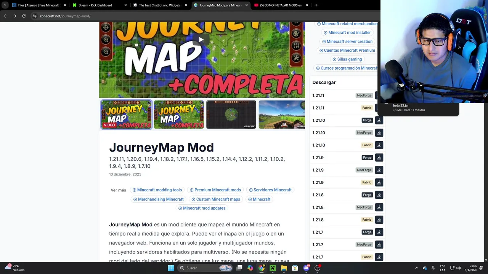Play the JourneyMap video
Image resolution: width=488 pixels, height=274 pixels.
coord(201,40)
